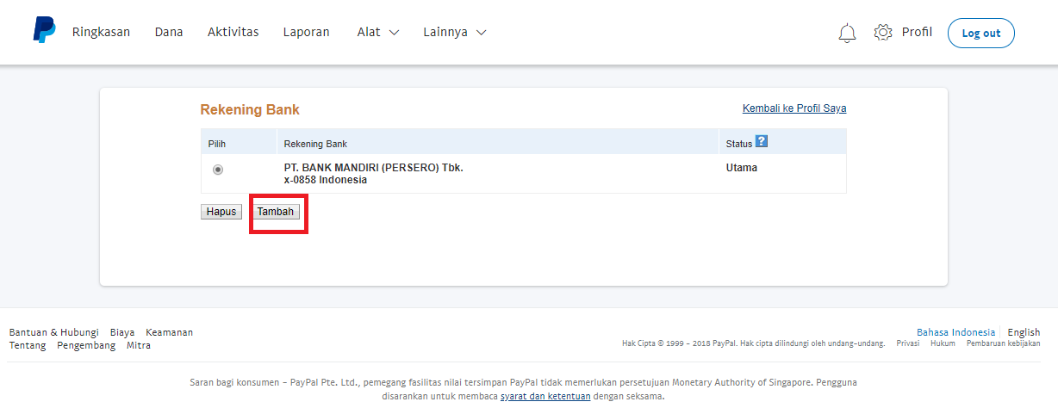Click the Rekening Bank column header
Screen dimensions: 1058x408
[x=315, y=144]
